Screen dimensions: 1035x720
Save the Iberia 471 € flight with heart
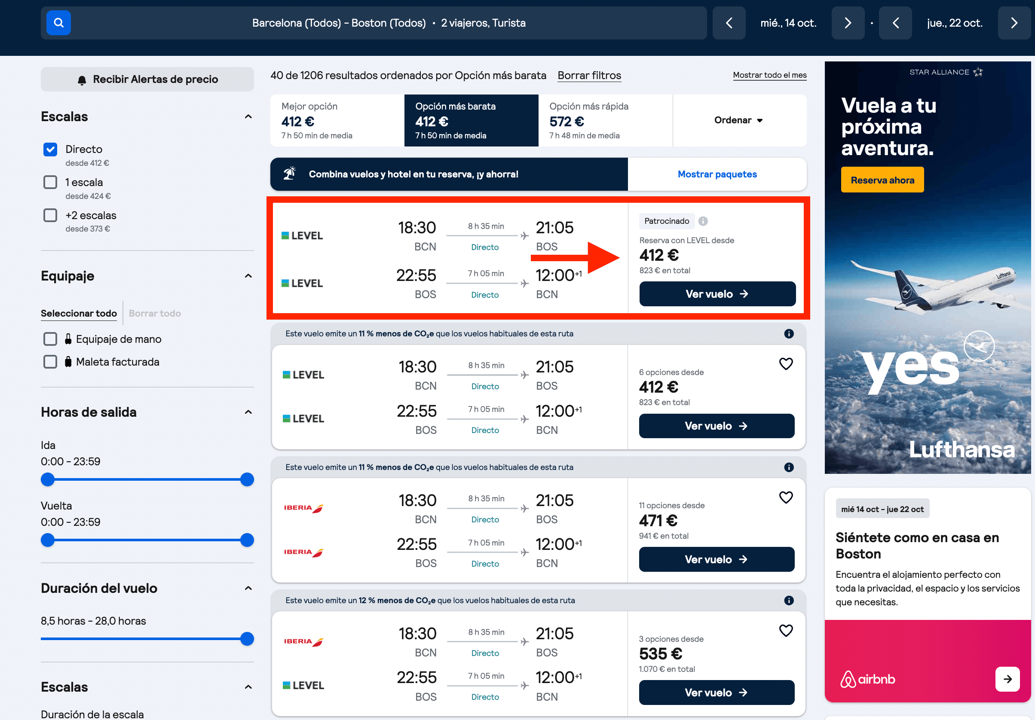(x=786, y=497)
